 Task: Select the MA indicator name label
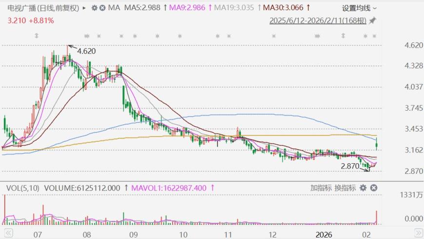pyautogui.click(x=114, y=8)
